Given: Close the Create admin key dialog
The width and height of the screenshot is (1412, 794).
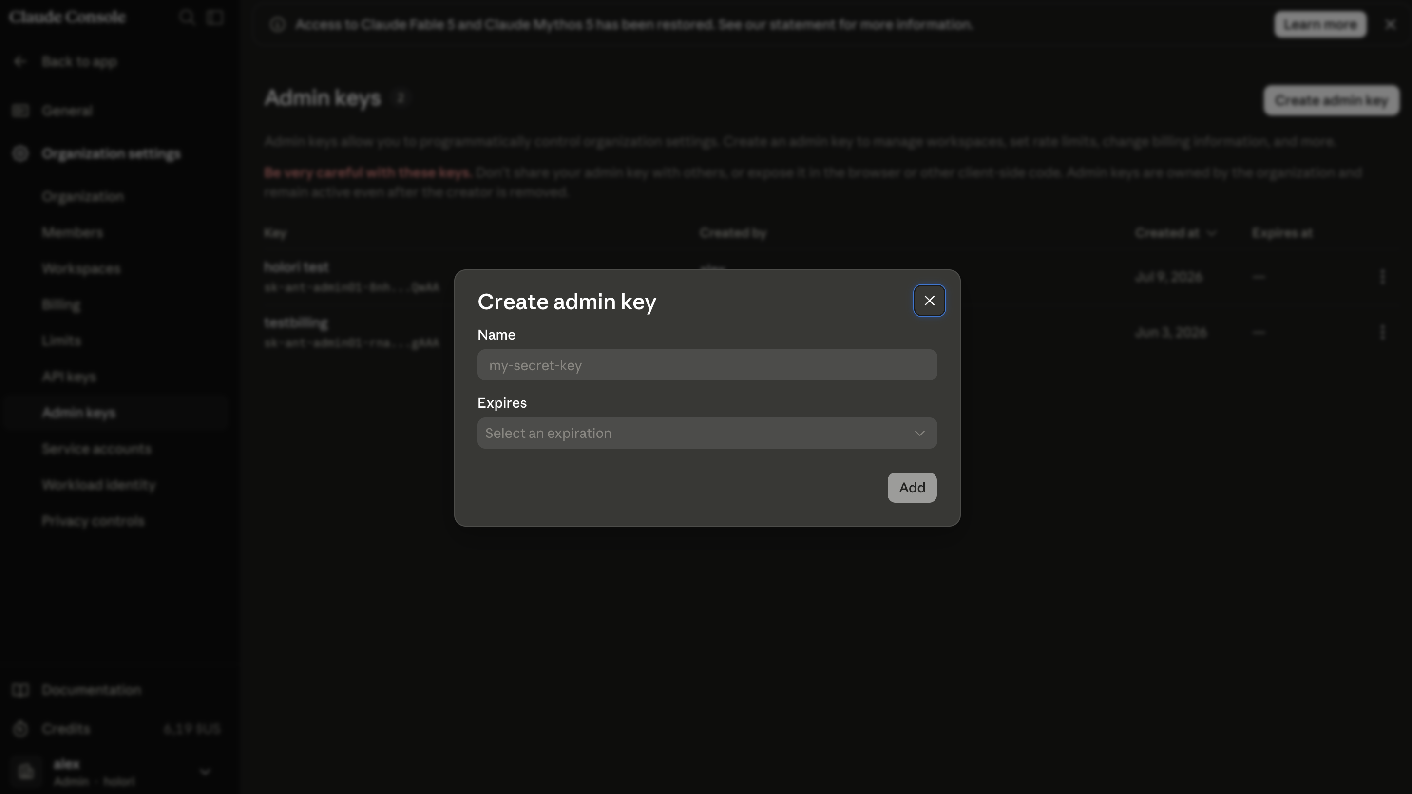Looking at the screenshot, I should (929, 301).
